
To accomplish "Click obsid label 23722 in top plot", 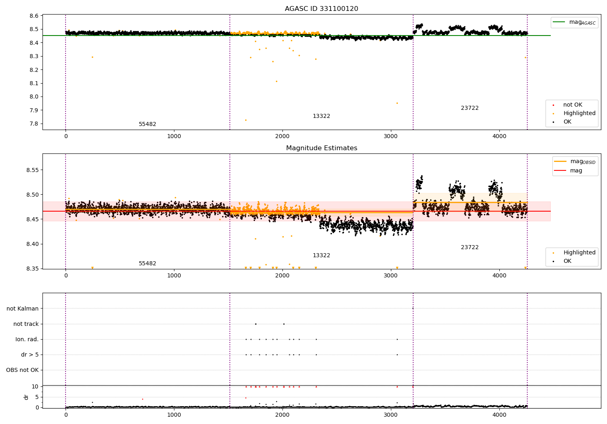I will (x=470, y=108).
